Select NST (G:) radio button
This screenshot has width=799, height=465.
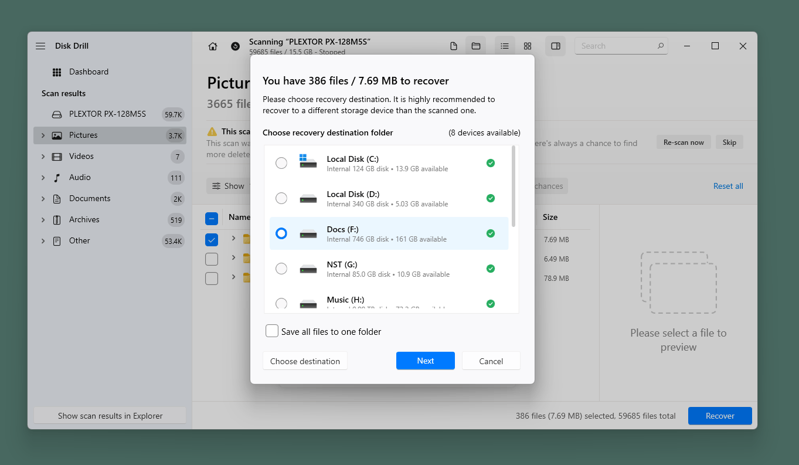[281, 269]
